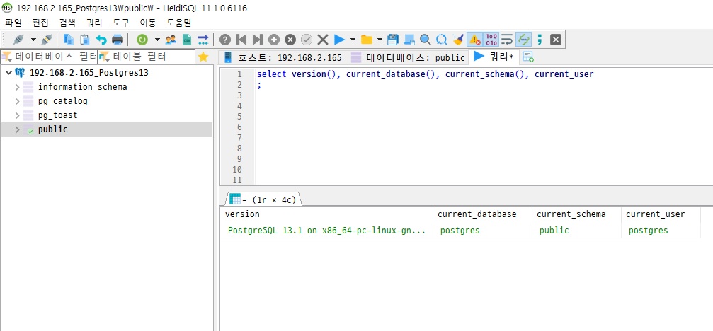Click the dark square X close icon

click(x=555, y=40)
